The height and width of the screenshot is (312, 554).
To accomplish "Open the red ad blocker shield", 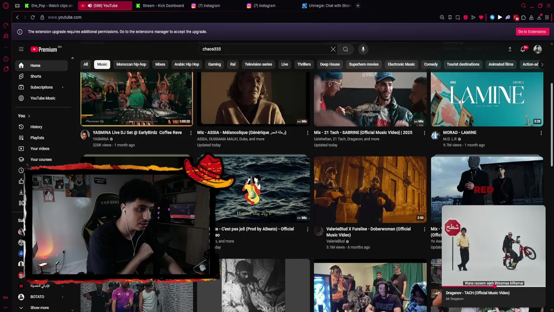I will click(x=465, y=17).
